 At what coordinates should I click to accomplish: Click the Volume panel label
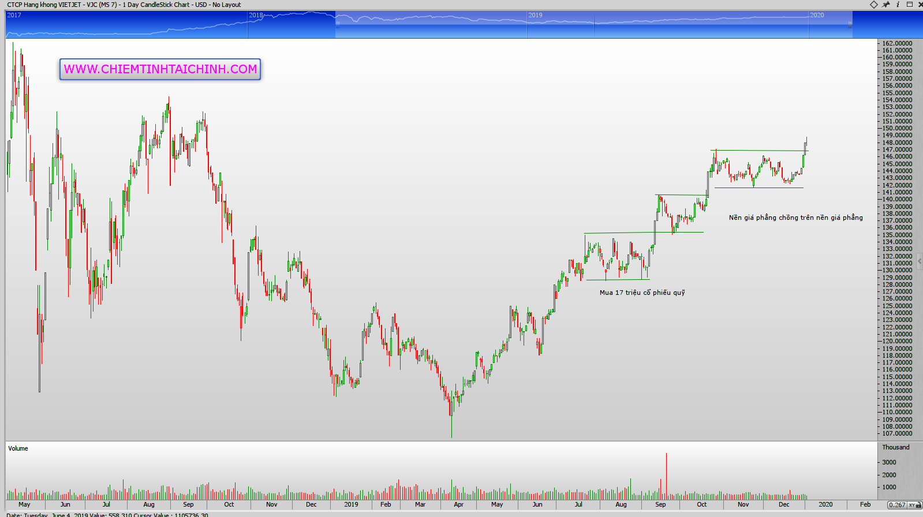click(18, 448)
